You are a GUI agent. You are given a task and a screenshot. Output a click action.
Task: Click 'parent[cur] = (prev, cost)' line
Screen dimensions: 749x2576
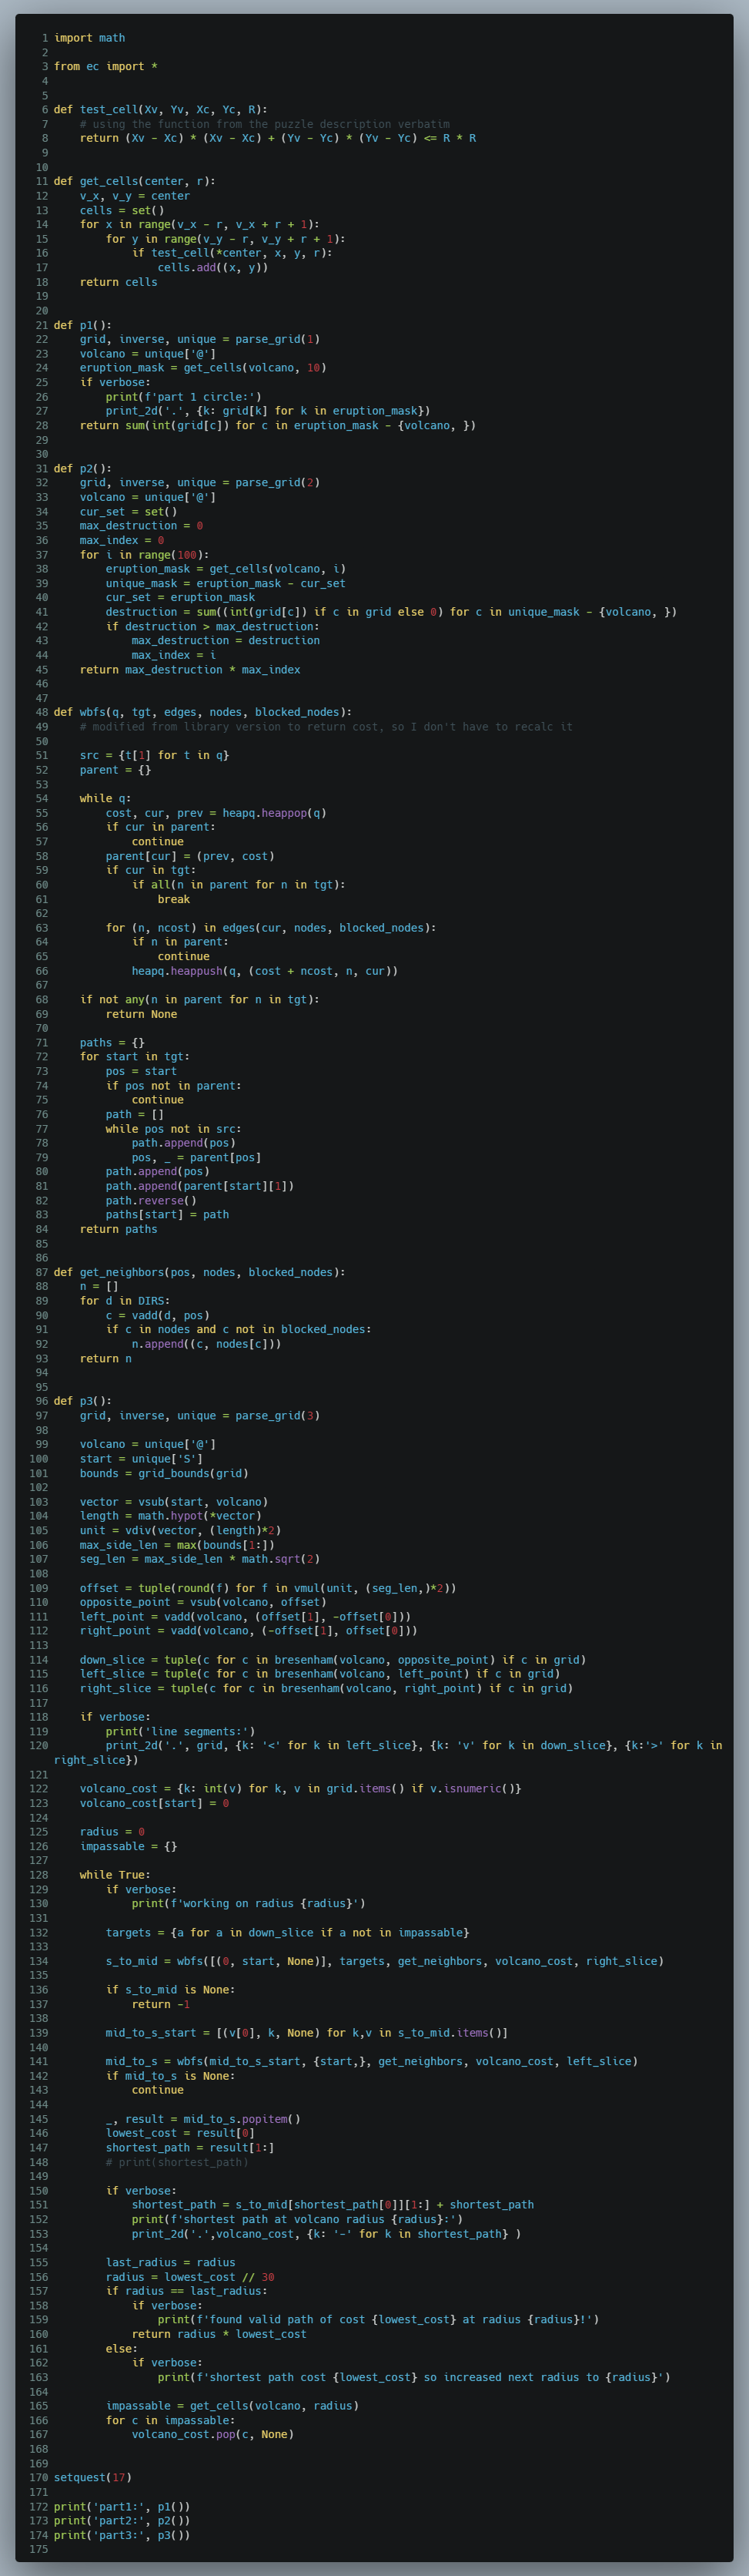click(189, 856)
